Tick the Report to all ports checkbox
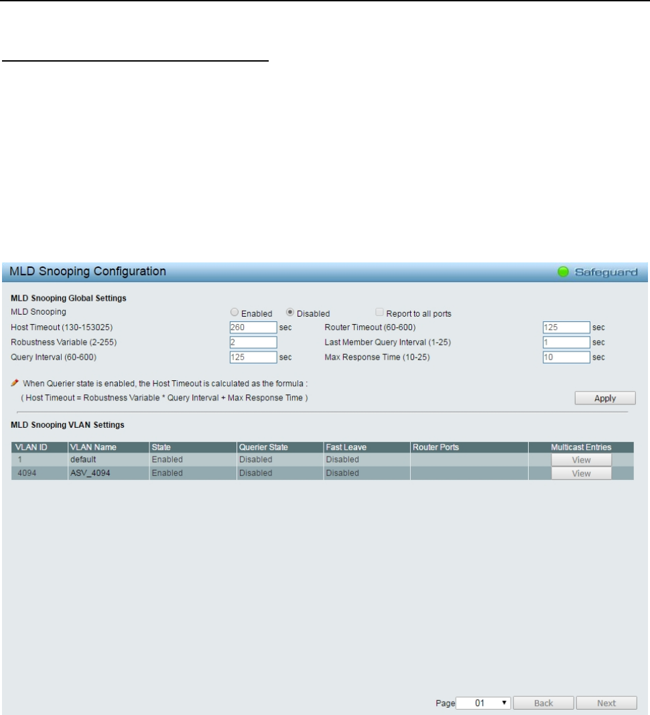Image resolution: width=650 pixels, height=715 pixels. [379, 313]
